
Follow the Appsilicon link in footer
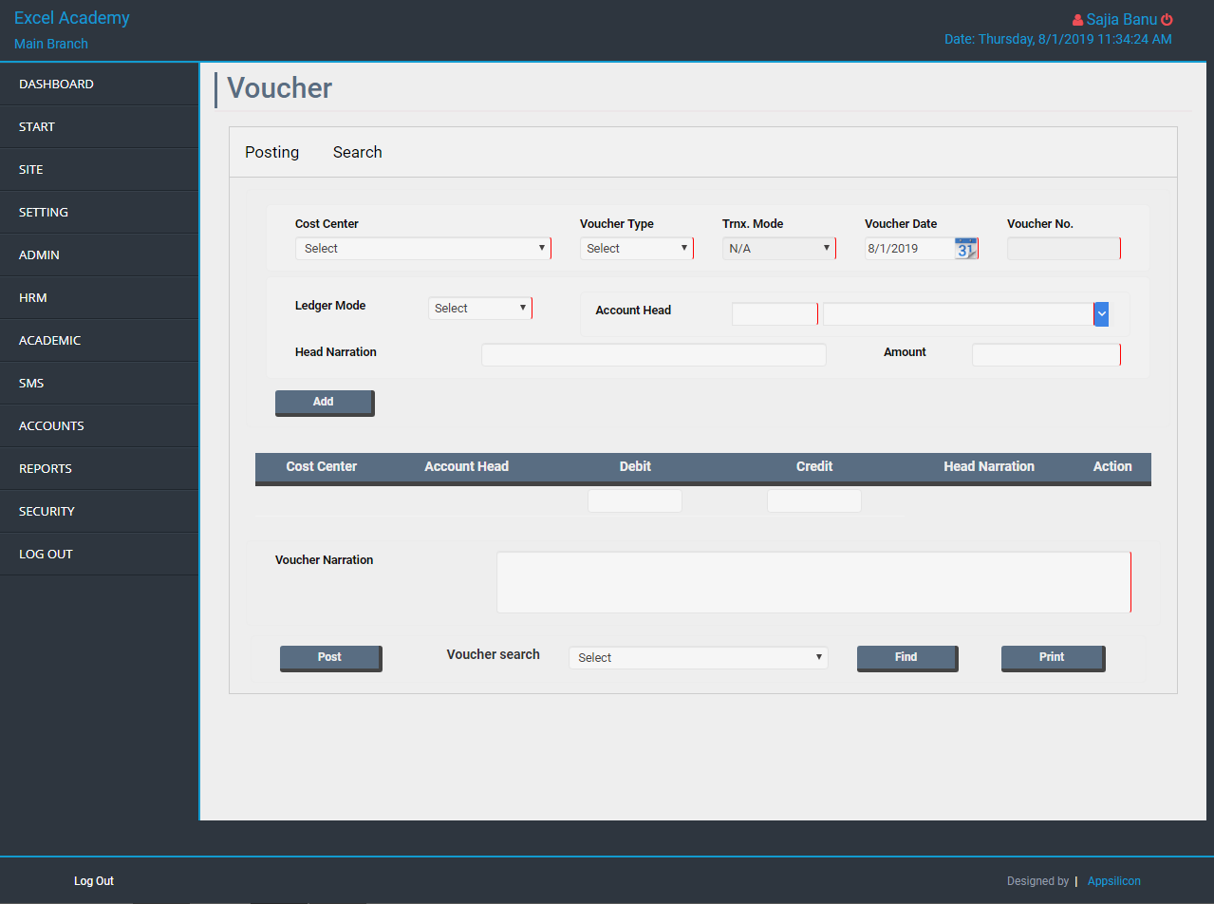coord(1113,881)
